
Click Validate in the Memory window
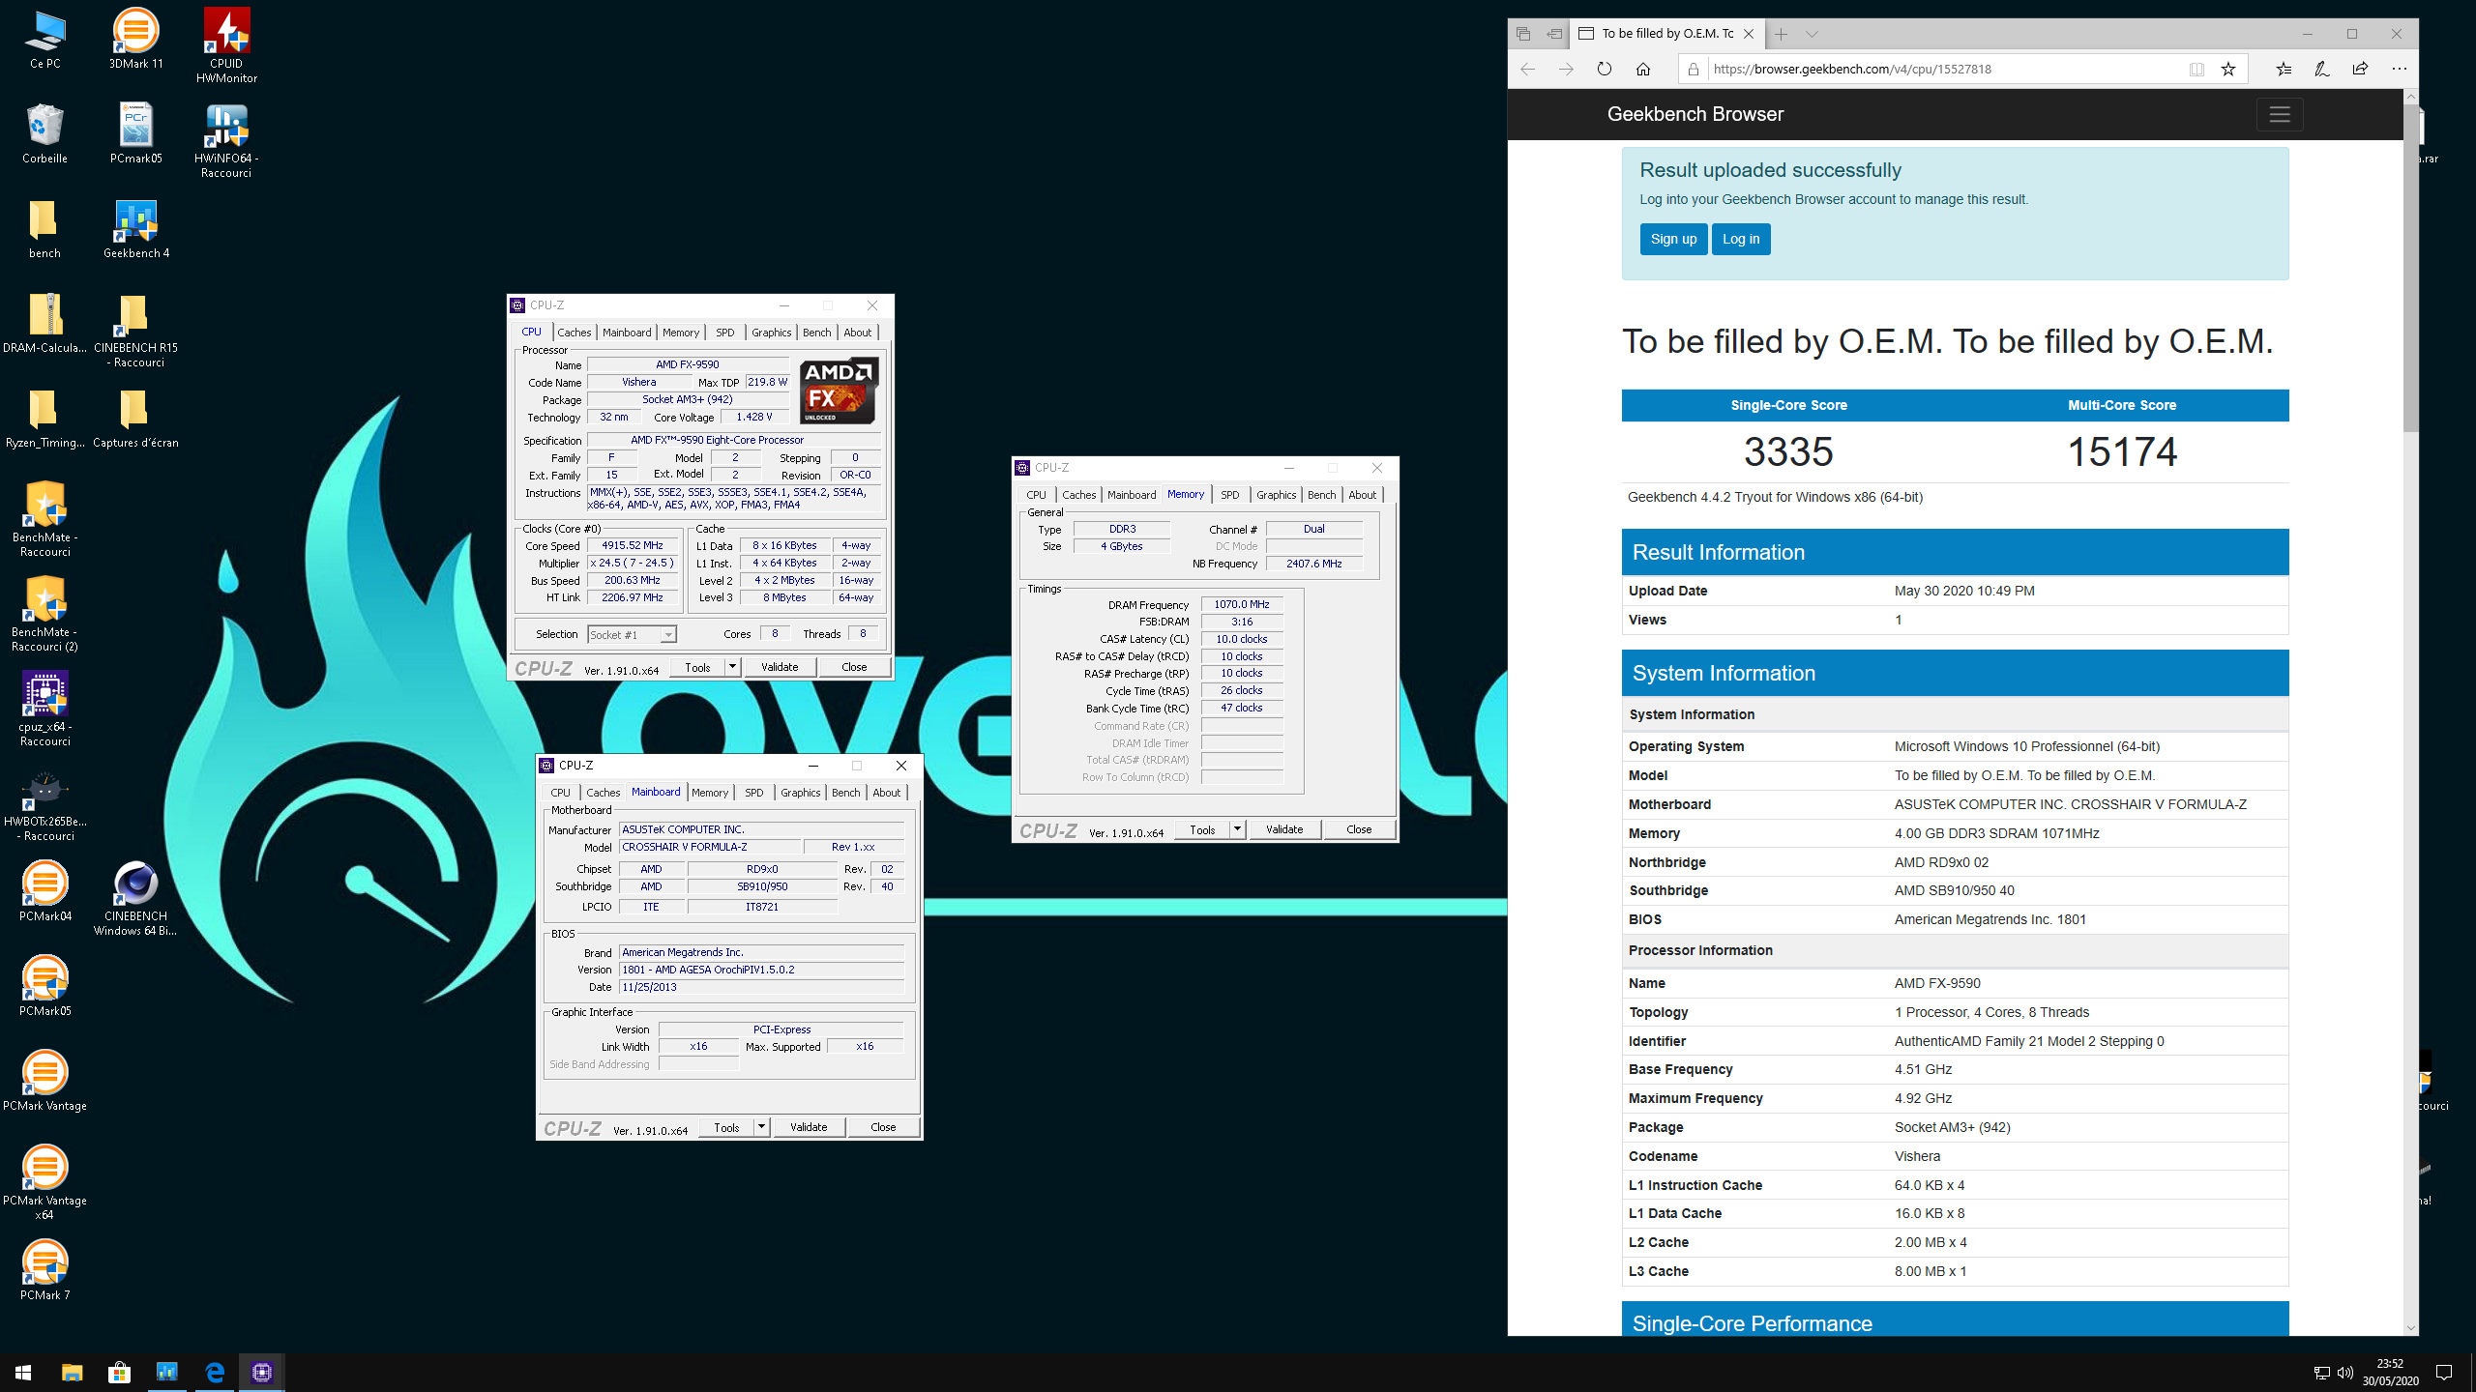click(x=1284, y=829)
